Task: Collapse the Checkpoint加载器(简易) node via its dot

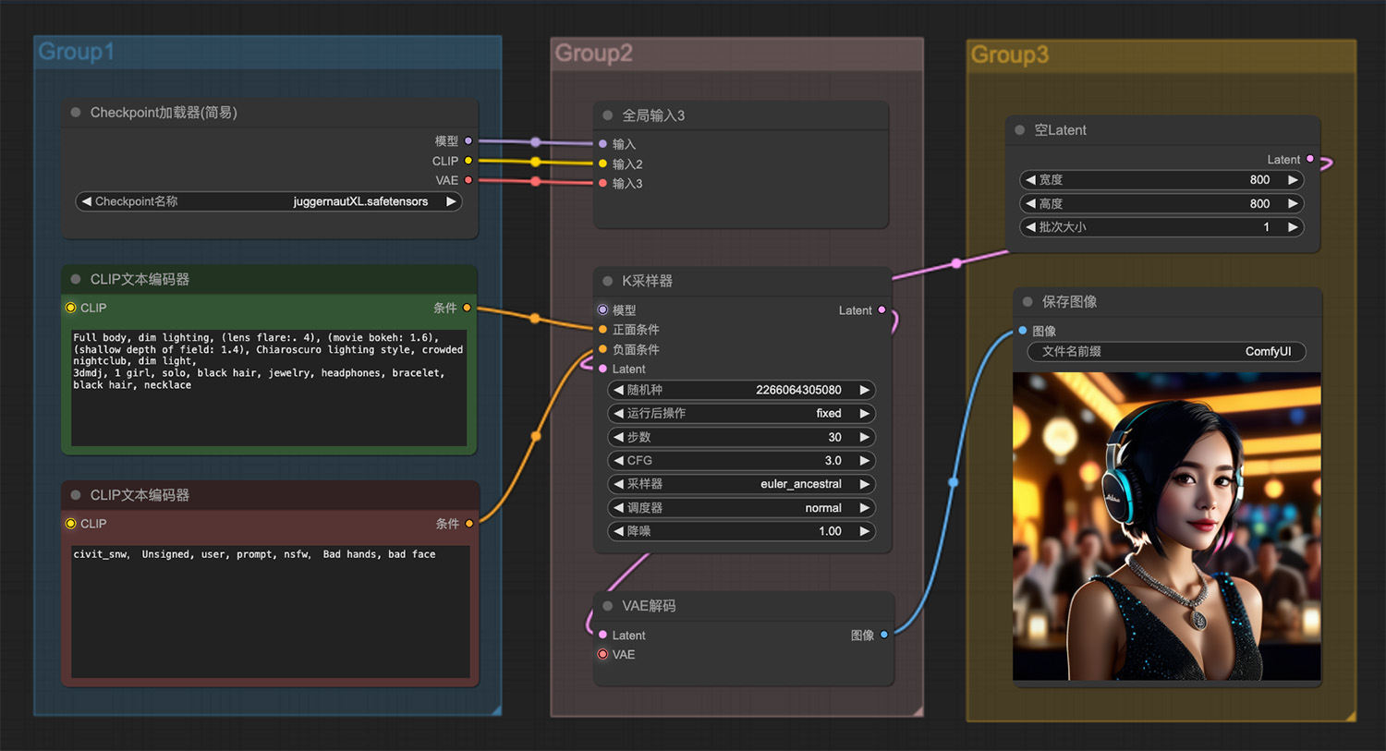Action: [76, 113]
